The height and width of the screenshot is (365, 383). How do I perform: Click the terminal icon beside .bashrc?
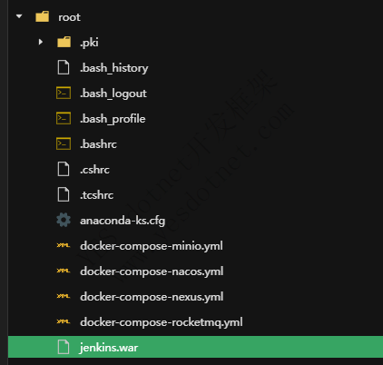[64, 143]
